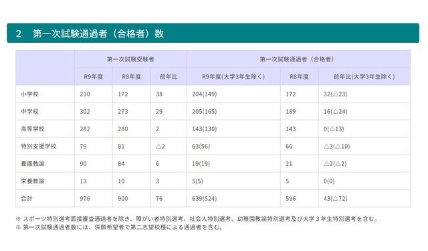428x251 pixels.
Task: Click the value '84' in 養護教諭 row
Action: pos(121,164)
